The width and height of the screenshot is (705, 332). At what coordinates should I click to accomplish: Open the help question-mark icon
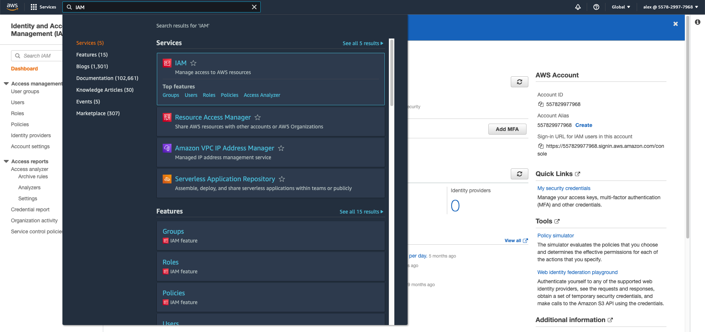click(596, 7)
